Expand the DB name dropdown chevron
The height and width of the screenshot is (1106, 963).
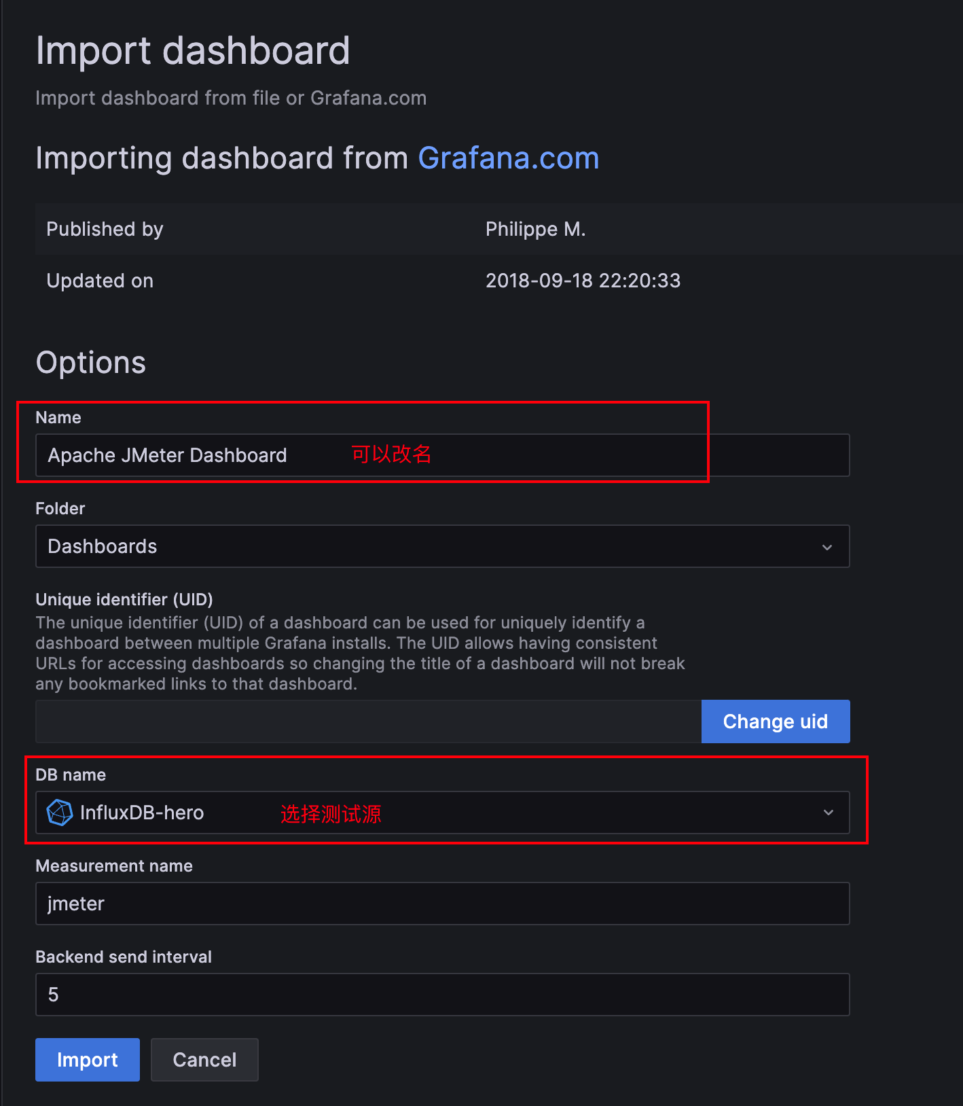pyautogui.click(x=829, y=813)
